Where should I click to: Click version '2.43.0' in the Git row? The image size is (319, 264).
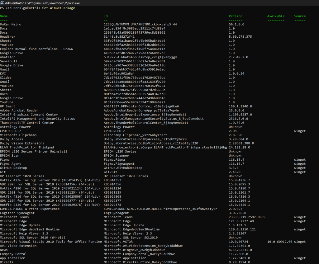coord(234,172)
